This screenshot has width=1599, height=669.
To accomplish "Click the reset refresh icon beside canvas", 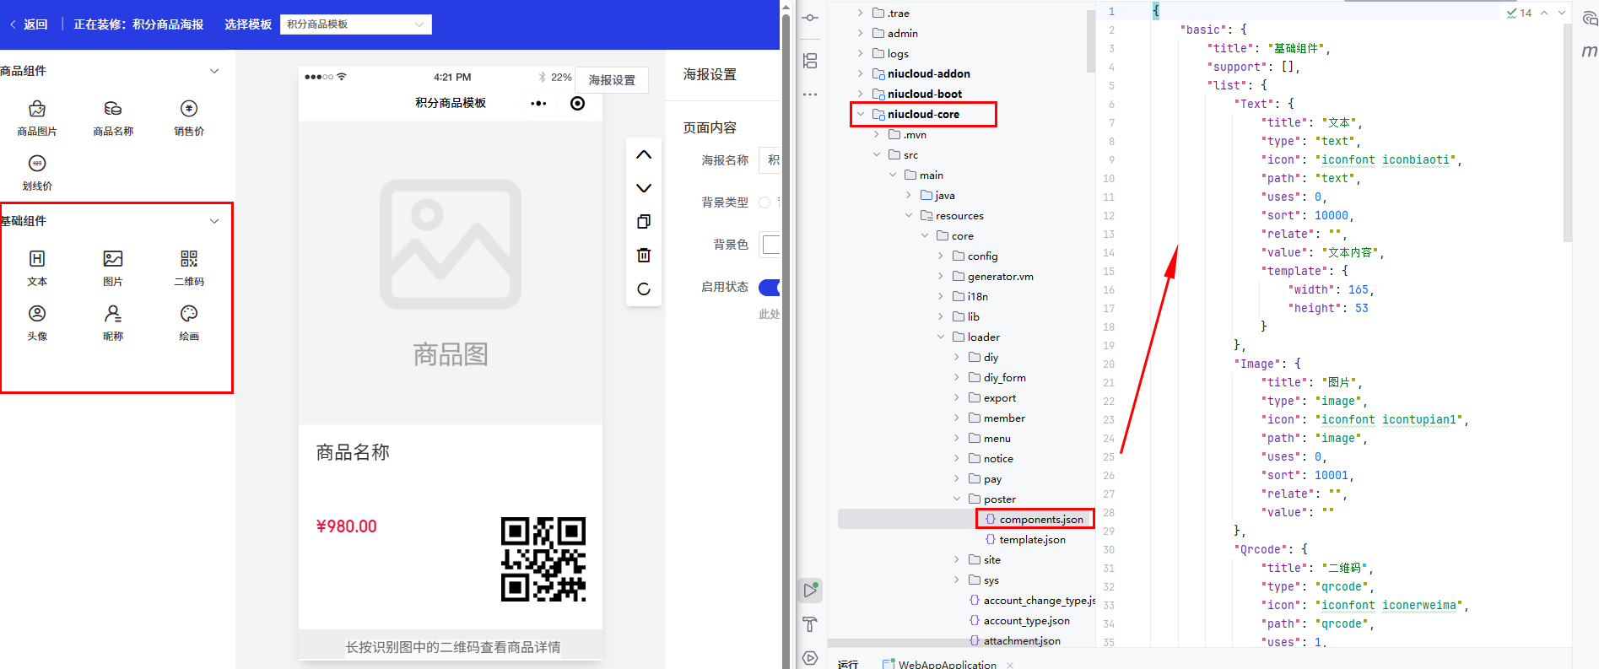I will point(644,289).
